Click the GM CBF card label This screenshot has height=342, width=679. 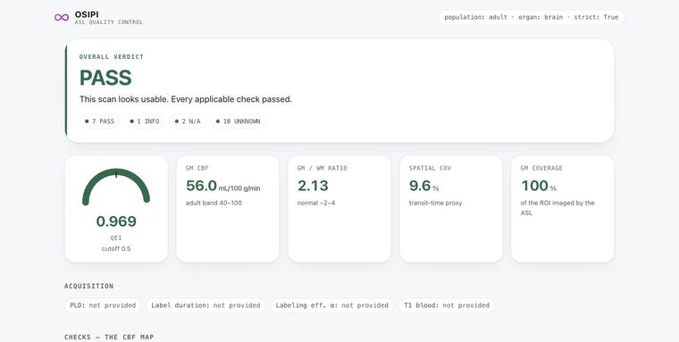[x=197, y=168]
